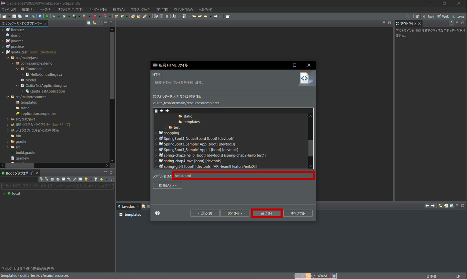Toggle Link with Editor in Package Explorer
467x279 pixels.
click(x=94, y=23)
